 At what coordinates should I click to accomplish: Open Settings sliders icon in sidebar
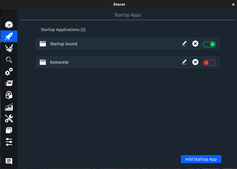pos(9,142)
